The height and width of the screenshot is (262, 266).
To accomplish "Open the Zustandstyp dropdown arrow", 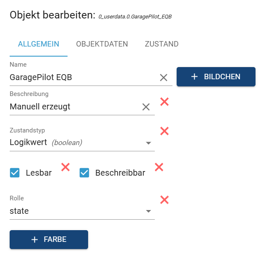I will (x=148, y=143).
